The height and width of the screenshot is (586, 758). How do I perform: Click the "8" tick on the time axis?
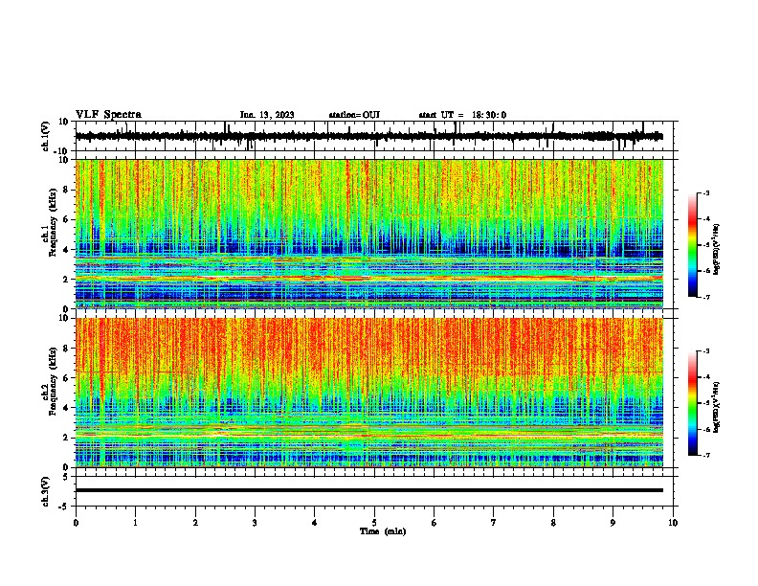click(x=553, y=523)
